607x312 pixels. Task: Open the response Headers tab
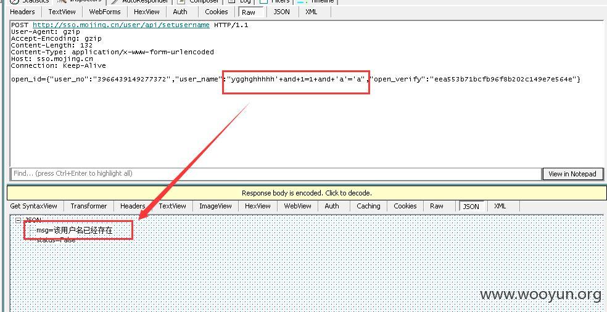point(133,206)
